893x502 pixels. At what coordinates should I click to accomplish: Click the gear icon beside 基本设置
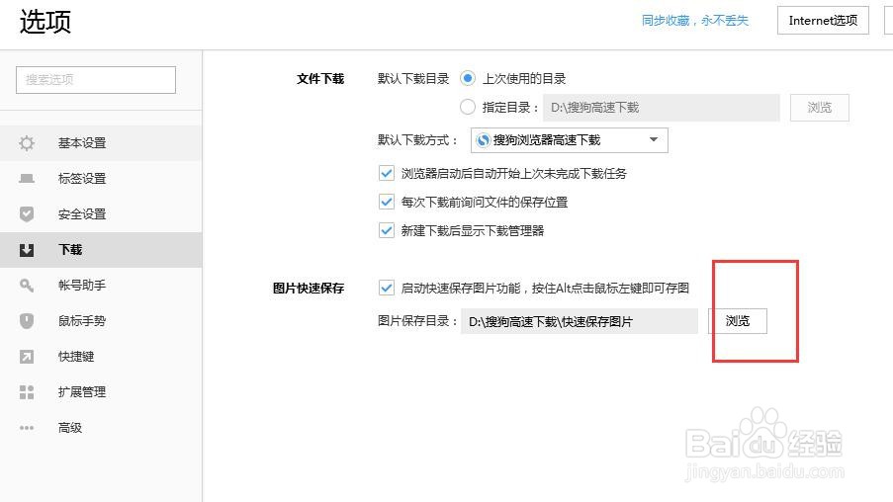click(x=27, y=143)
